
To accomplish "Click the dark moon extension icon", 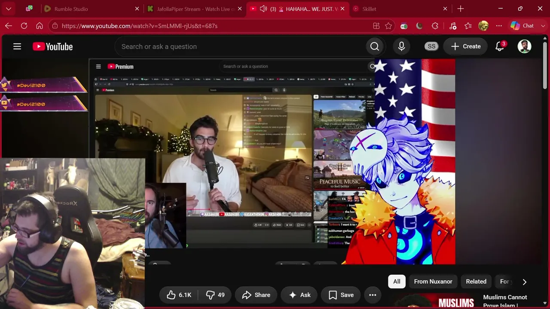I will [419, 26].
